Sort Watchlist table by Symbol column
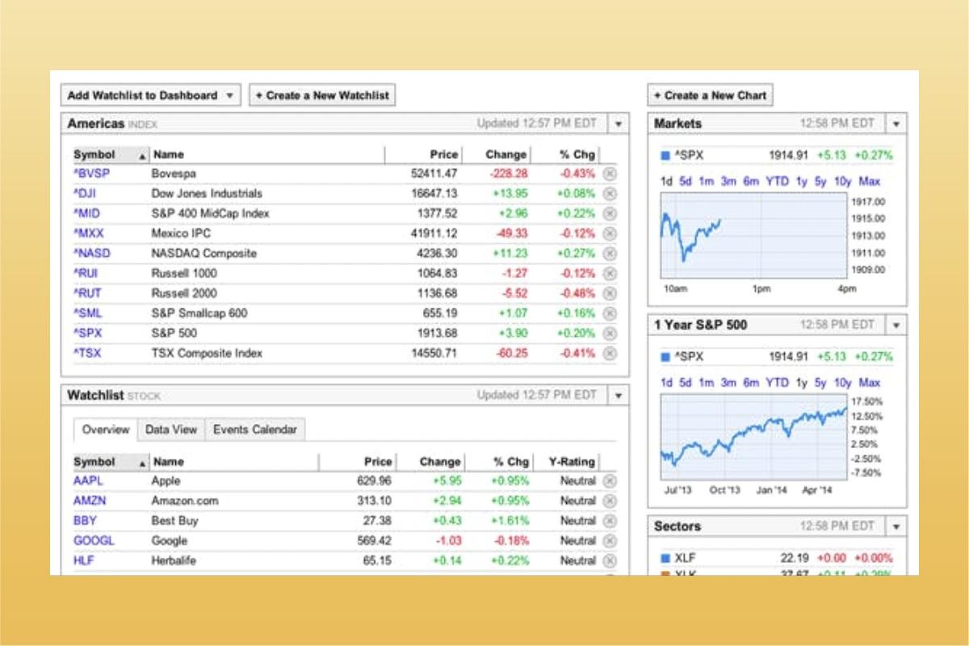 pos(110,462)
